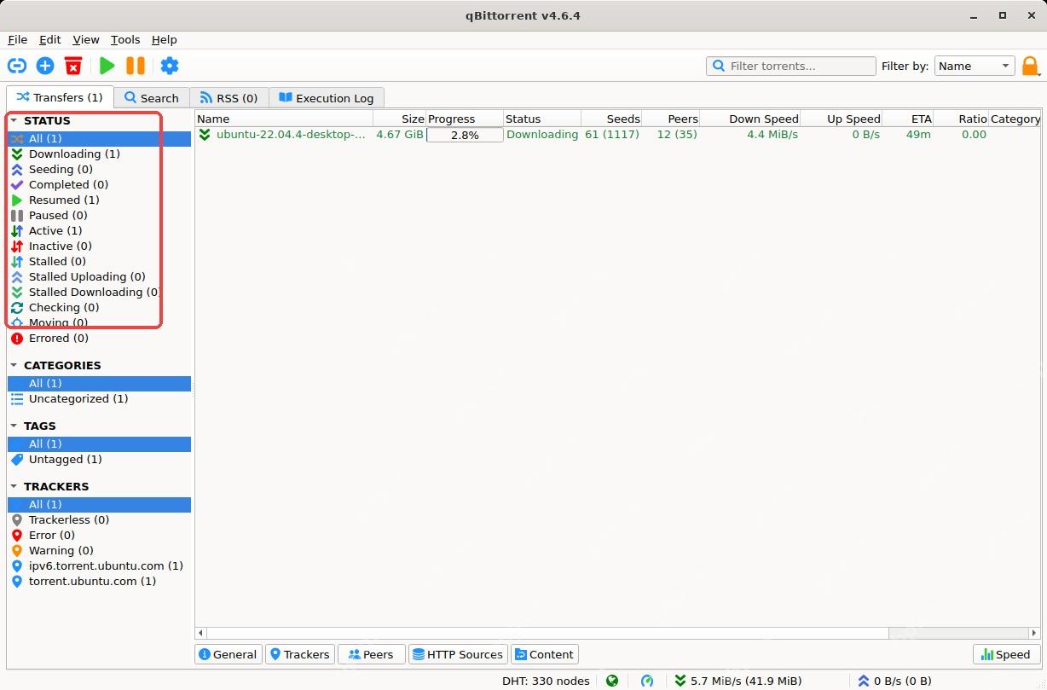Collapse the TRACKERS section
Screen dimensions: 1047x690
click(x=14, y=486)
